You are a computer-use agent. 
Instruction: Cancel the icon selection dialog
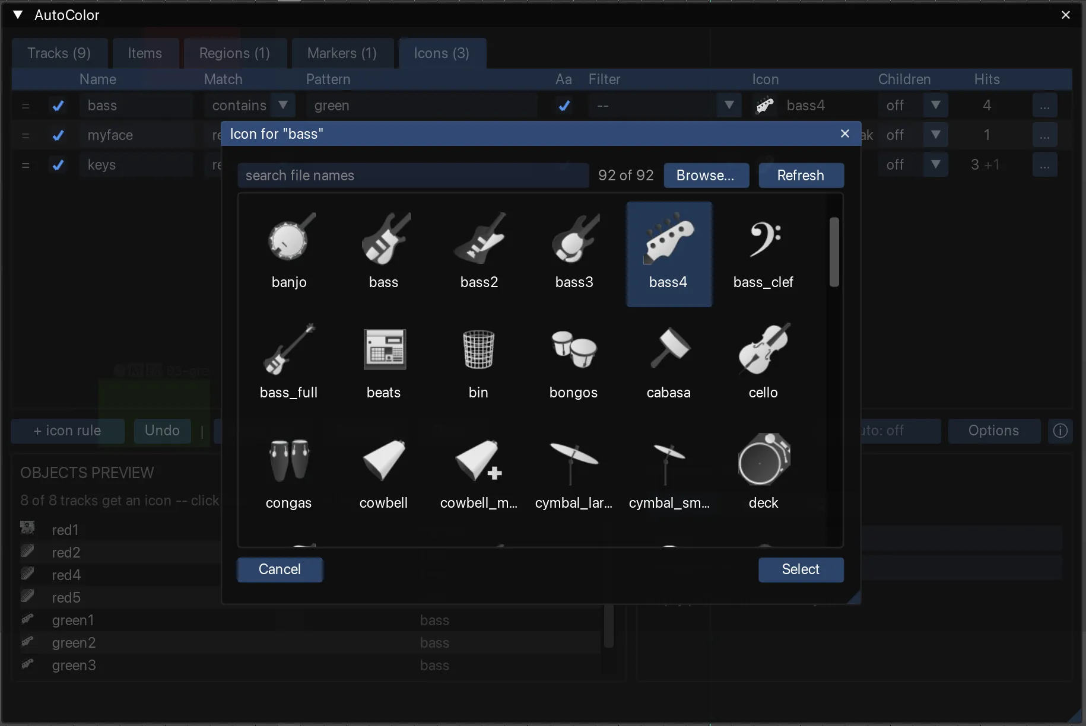pos(280,569)
